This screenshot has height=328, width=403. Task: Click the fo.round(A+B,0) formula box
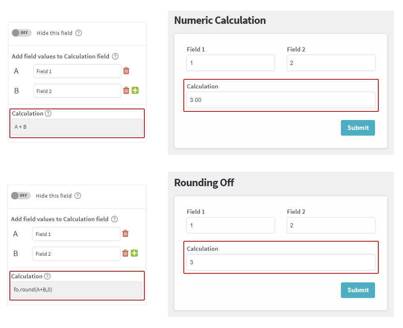76,290
